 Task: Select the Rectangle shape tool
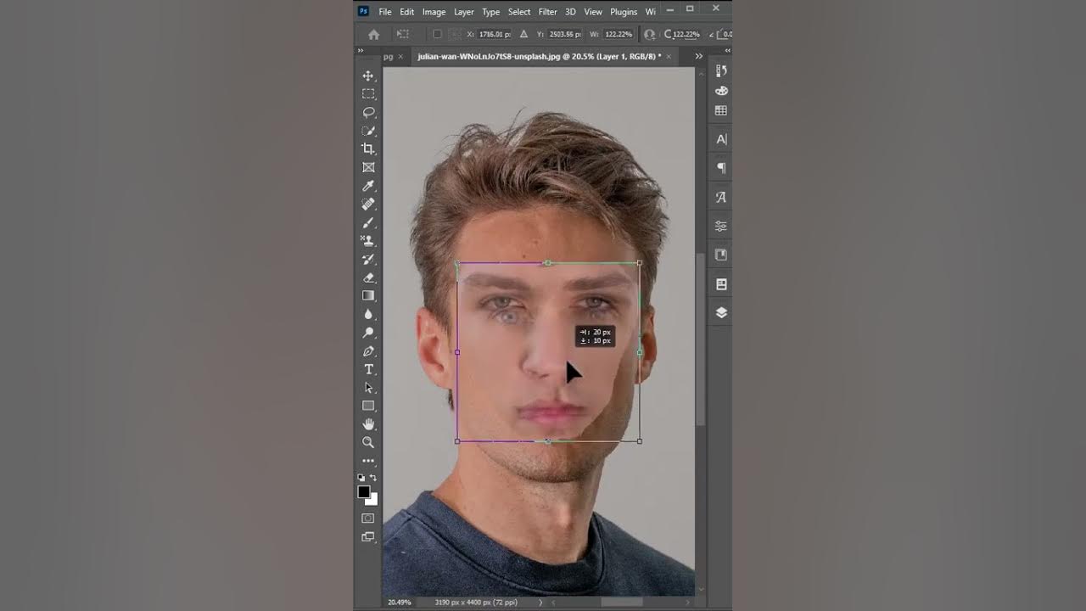(368, 406)
